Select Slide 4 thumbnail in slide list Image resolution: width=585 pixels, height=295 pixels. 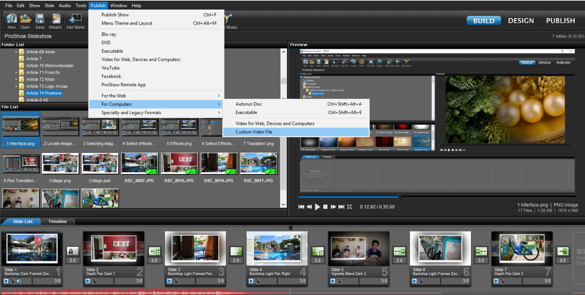click(277, 248)
